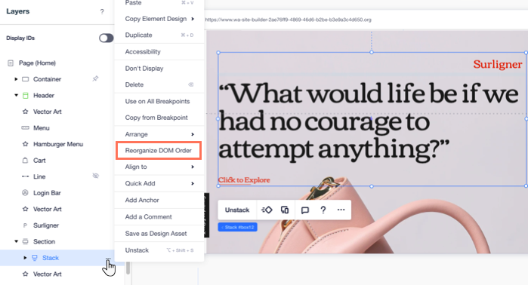This screenshot has width=528, height=285.
Task: Click the breakpoint devices icon in toolbar
Action: coord(285,210)
